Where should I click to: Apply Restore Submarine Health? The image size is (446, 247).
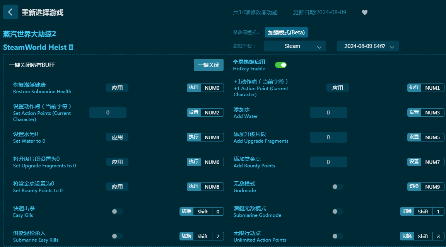point(117,88)
